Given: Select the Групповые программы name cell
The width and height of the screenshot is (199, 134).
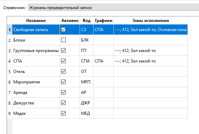Looking at the screenshot, I should click(36, 51).
